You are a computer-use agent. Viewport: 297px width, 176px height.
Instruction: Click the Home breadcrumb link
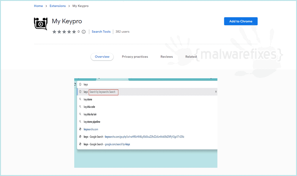[x=38, y=6]
